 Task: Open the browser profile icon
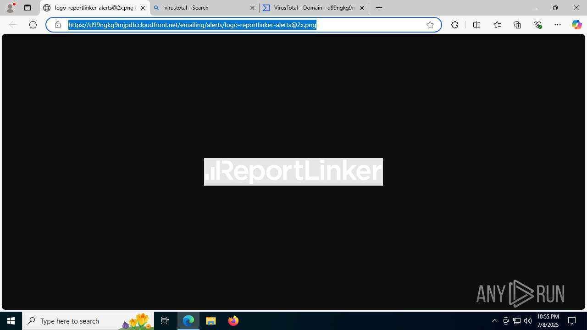click(10, 8)
